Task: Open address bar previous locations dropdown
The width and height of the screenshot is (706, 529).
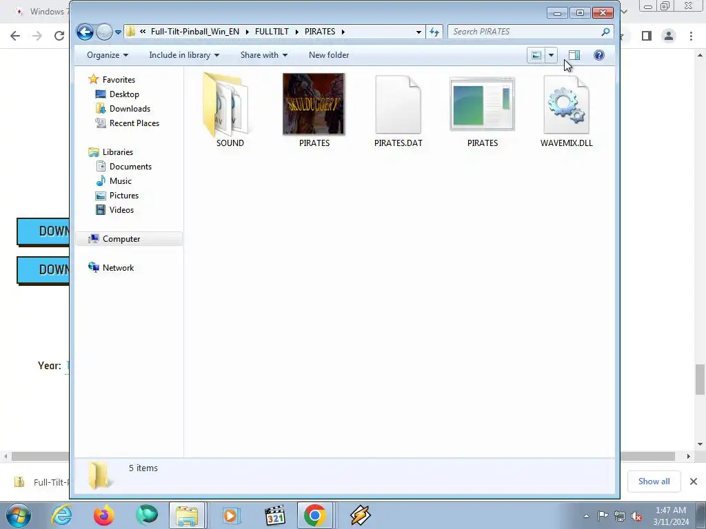Action: 418,32
